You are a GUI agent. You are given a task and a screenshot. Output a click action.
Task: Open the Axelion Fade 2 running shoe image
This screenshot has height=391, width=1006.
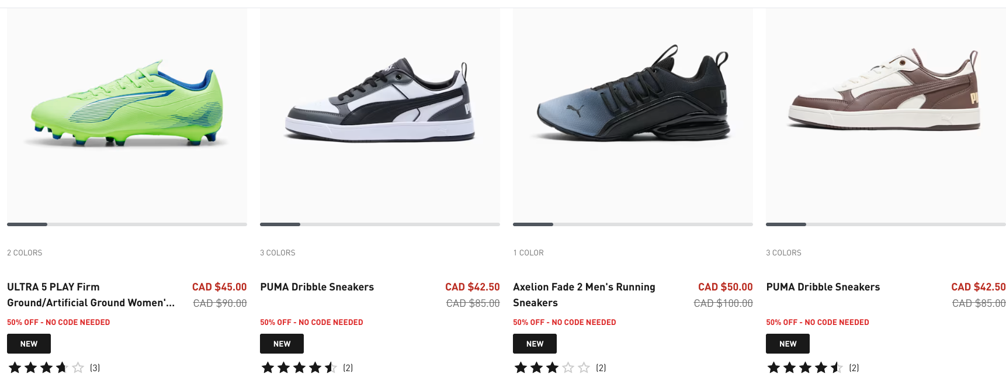[x=633, y=115]
